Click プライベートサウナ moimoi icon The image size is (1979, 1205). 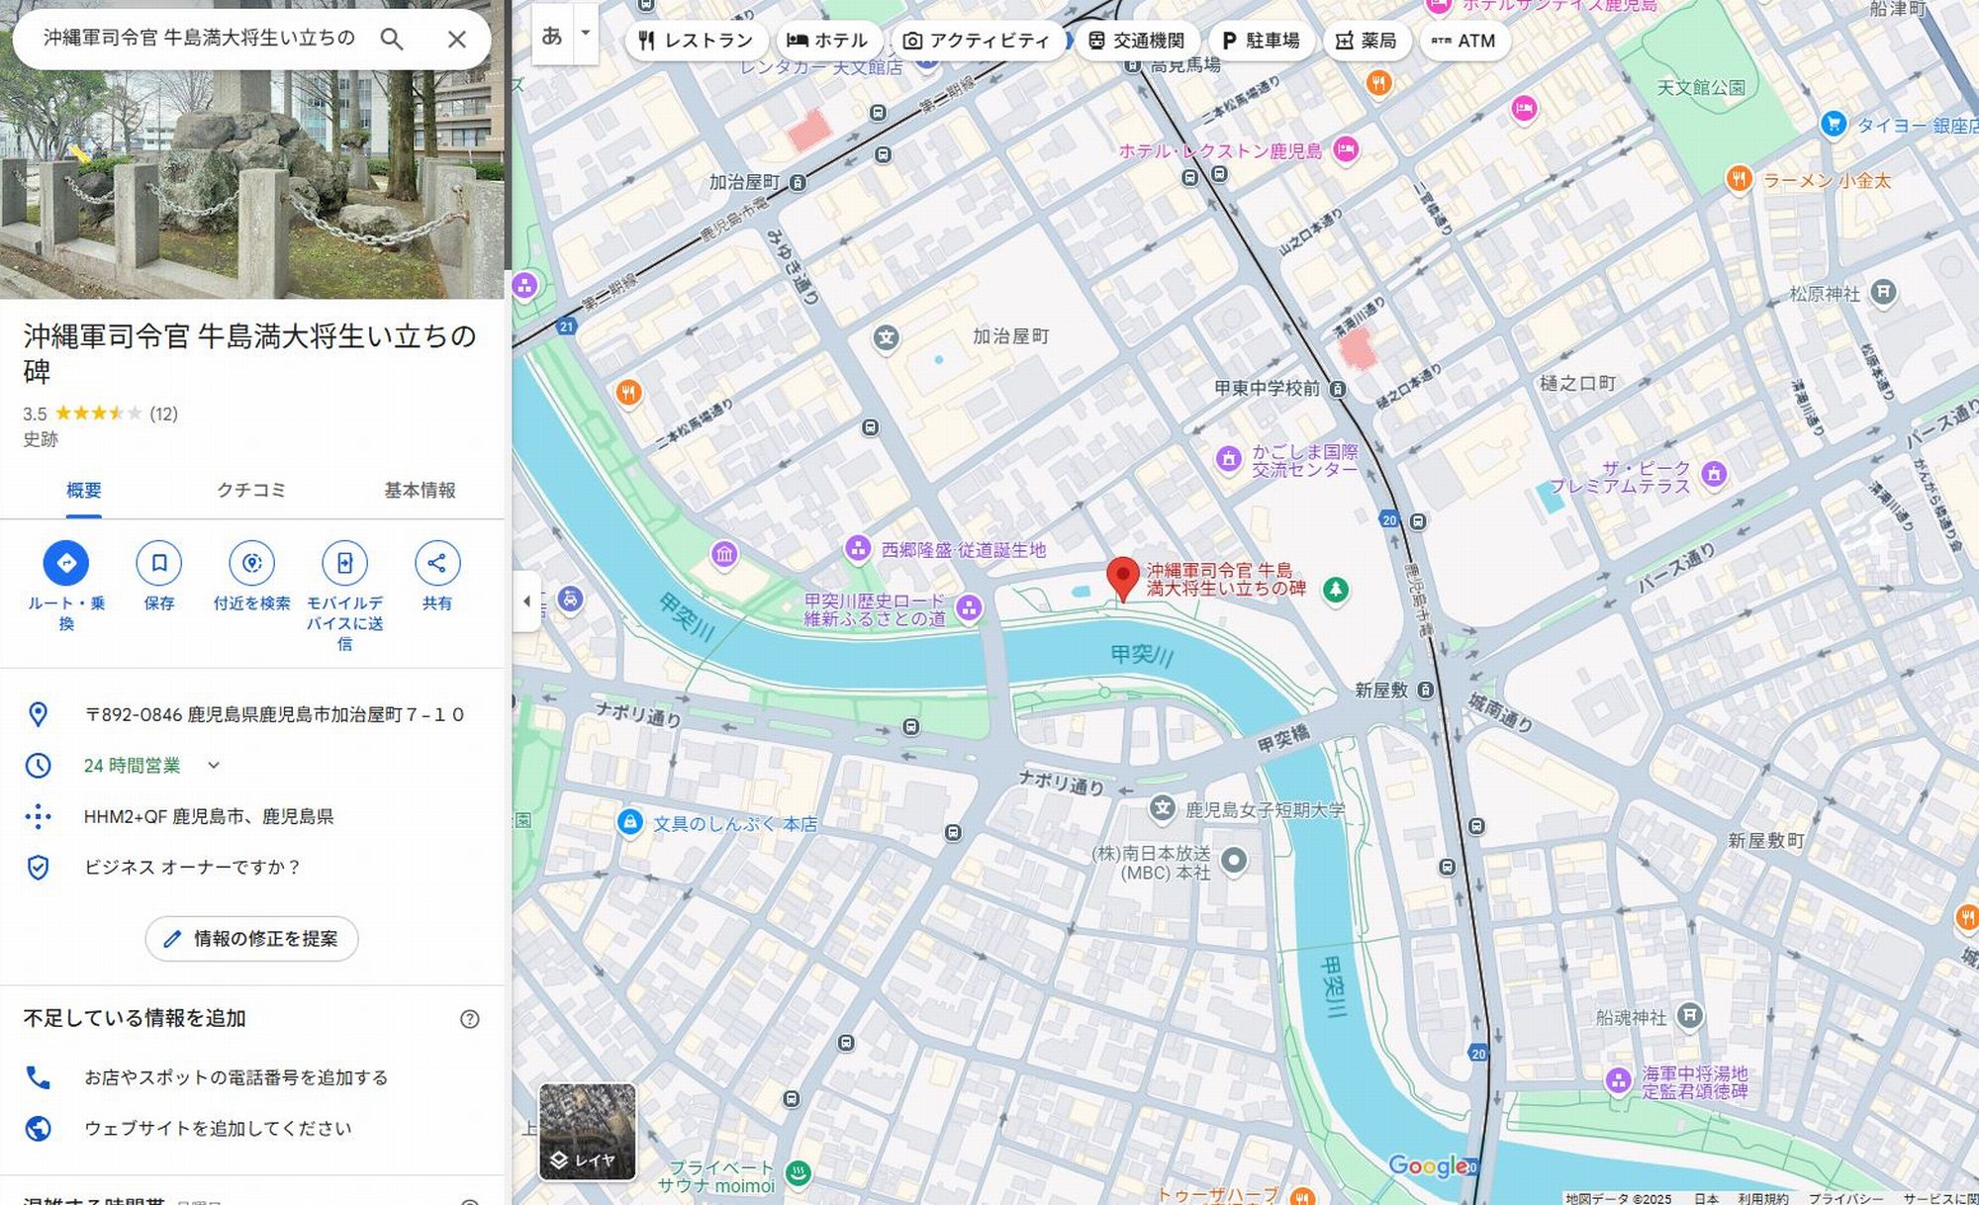(798, 1173)
